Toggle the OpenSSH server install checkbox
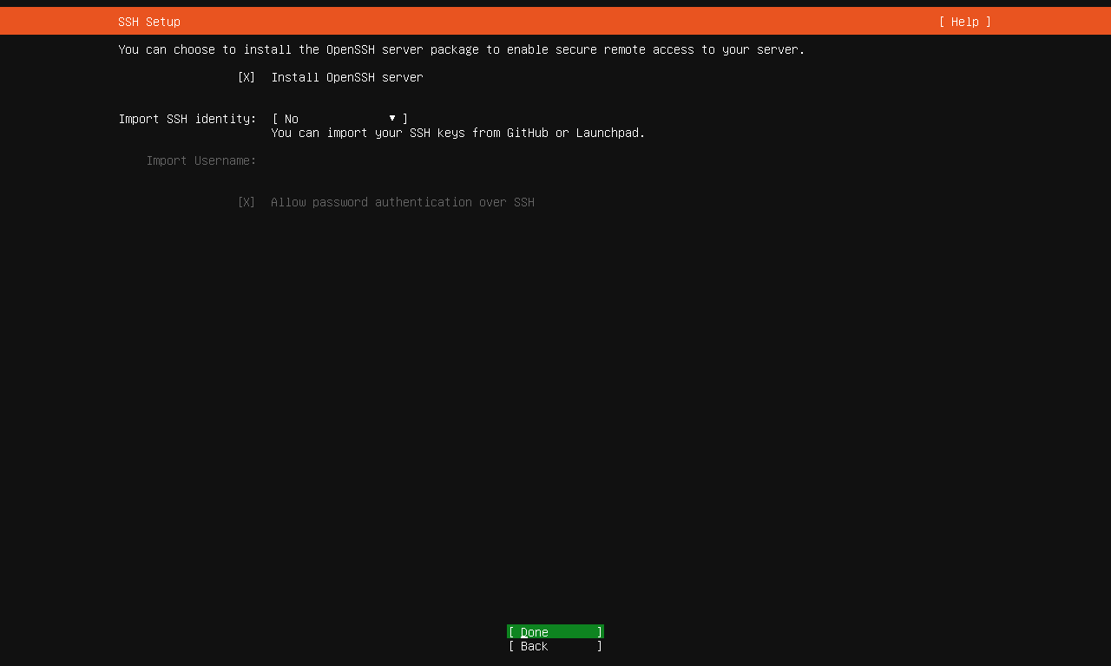This screenshot has width=1111, height=666. coord(247,77)
